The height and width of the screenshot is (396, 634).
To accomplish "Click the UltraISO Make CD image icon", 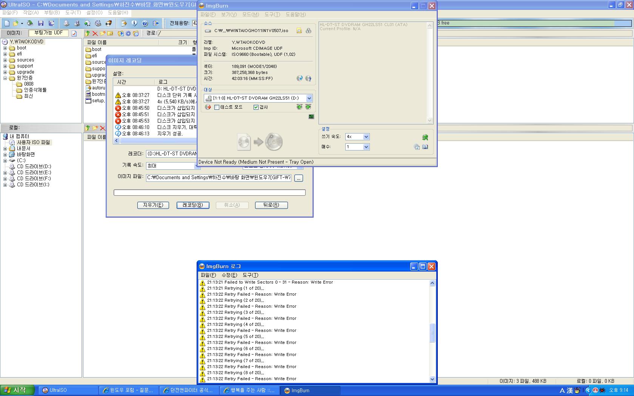I will [x=66, y=23].
